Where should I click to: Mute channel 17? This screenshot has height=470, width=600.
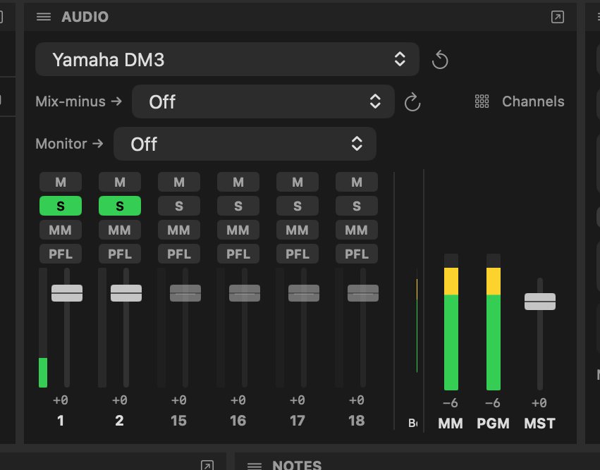298,182
